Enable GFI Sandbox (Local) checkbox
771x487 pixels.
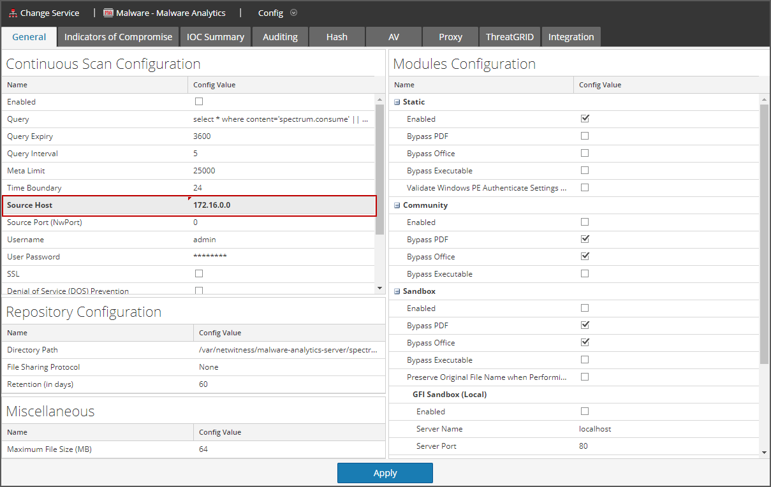tap(585, 411)
